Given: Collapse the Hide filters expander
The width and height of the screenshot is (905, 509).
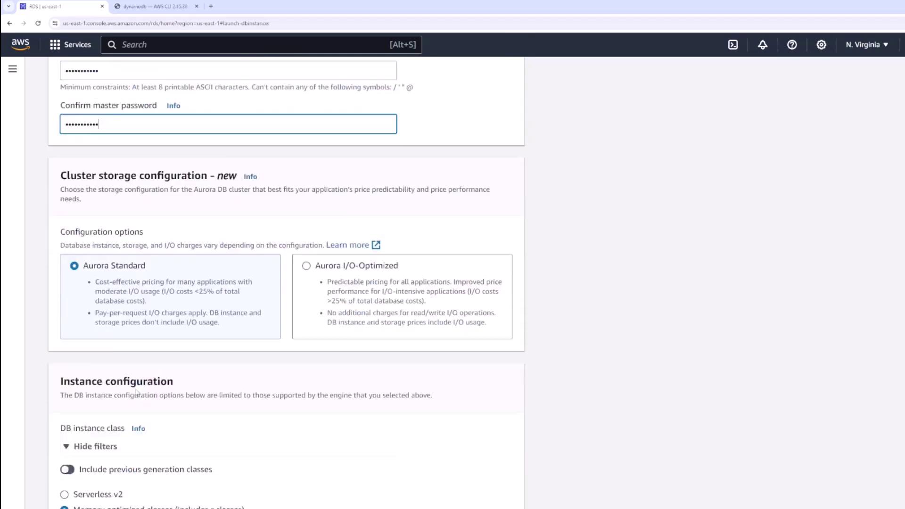Looking at the screenshot, I should coord(90,446).
